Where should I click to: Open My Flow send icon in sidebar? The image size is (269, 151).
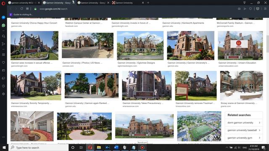pyautogui.click(x=3, y=44)
